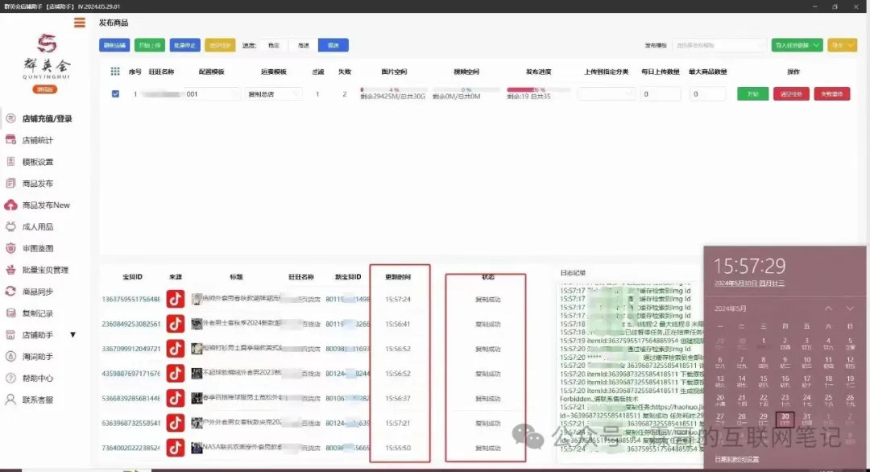Go to 帮助中心 menu item
The image size is (870, 472).
[x=37, y=378]
